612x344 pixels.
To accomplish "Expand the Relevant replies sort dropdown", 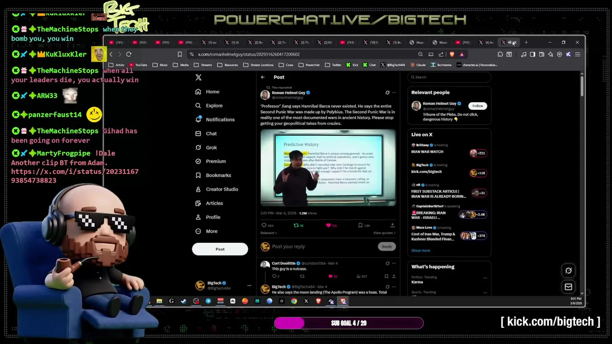I will pyautogui.click(x=269, y=233).
